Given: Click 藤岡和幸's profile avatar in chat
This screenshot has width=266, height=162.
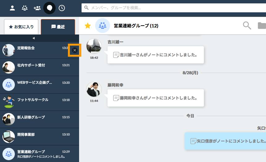Looking at the screenshot, I should [94, 89].
